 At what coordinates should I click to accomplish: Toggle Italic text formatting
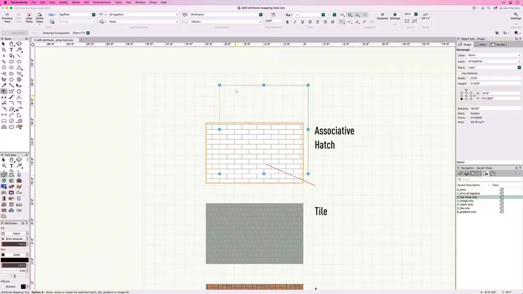point(295,22)
